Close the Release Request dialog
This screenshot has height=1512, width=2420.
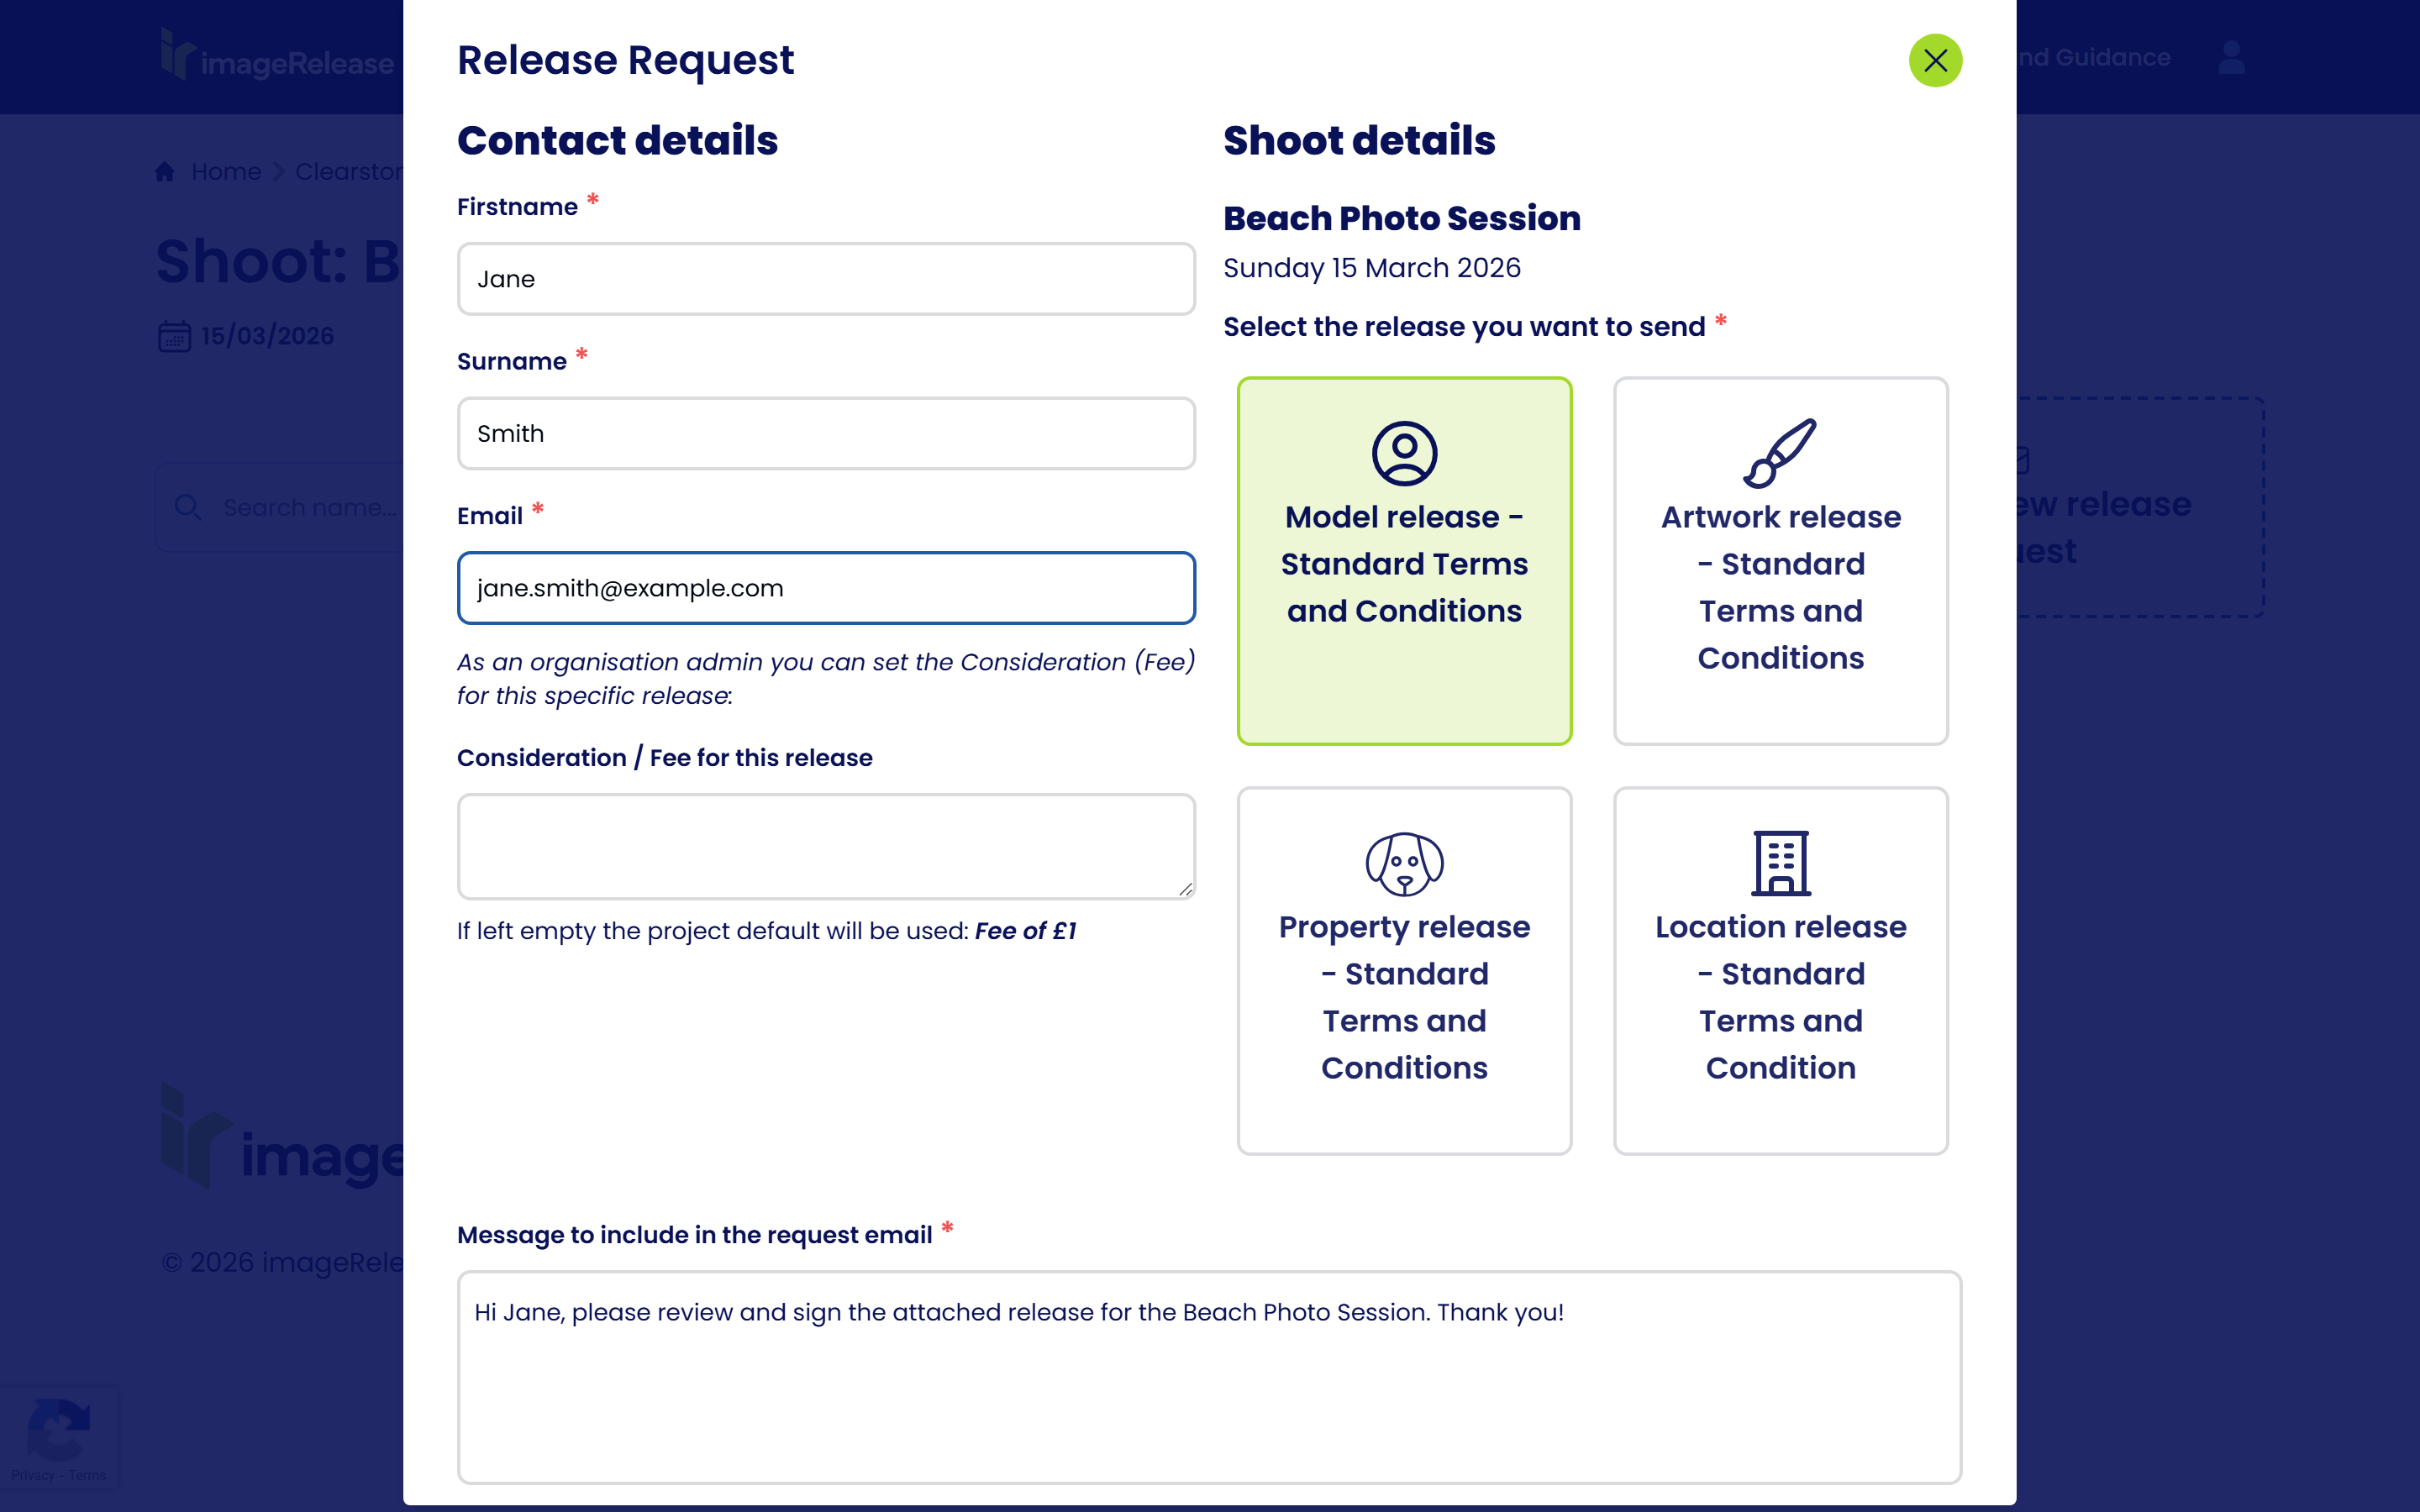[x=1936, y=60]
